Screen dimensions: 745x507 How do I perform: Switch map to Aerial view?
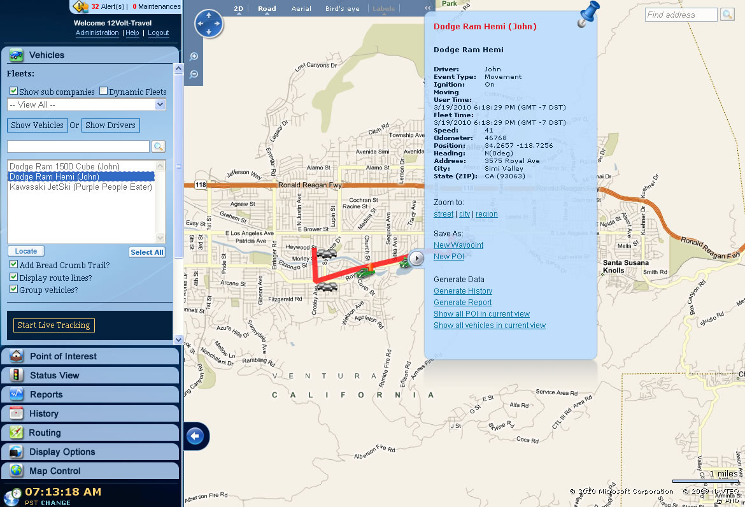(301, 8)
